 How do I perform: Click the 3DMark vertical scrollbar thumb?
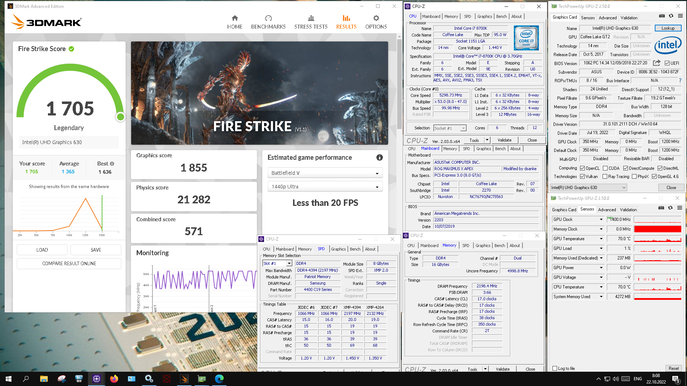point(399,84)
